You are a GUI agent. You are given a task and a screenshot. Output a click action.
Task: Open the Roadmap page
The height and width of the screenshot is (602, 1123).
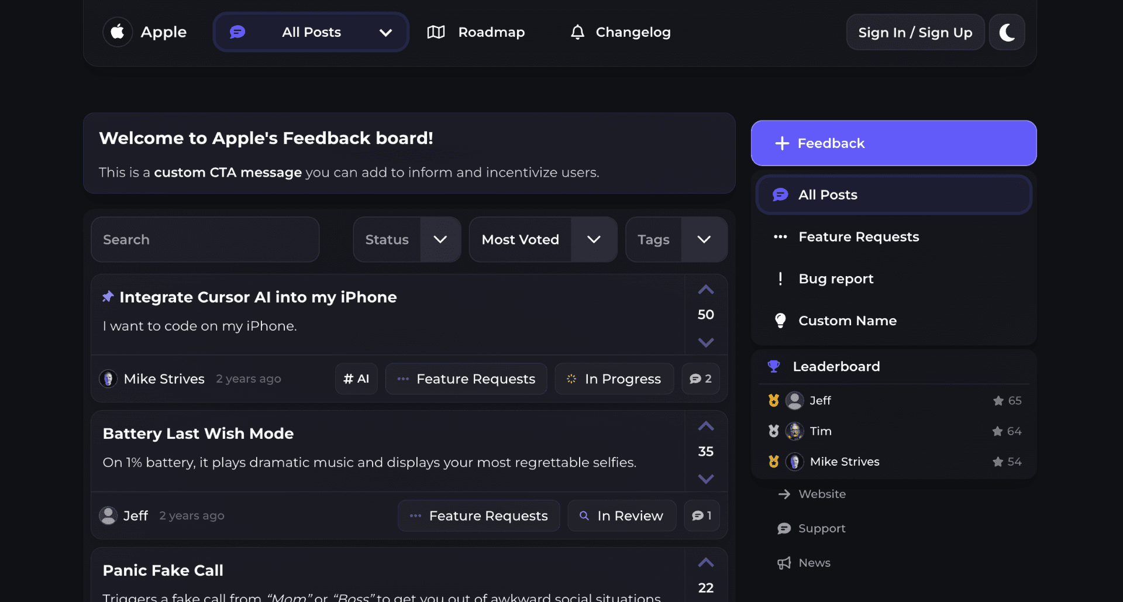(476, 32)
